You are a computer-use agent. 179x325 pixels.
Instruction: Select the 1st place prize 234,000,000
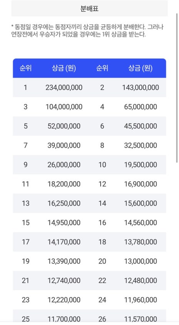click(x=64, y=87)
